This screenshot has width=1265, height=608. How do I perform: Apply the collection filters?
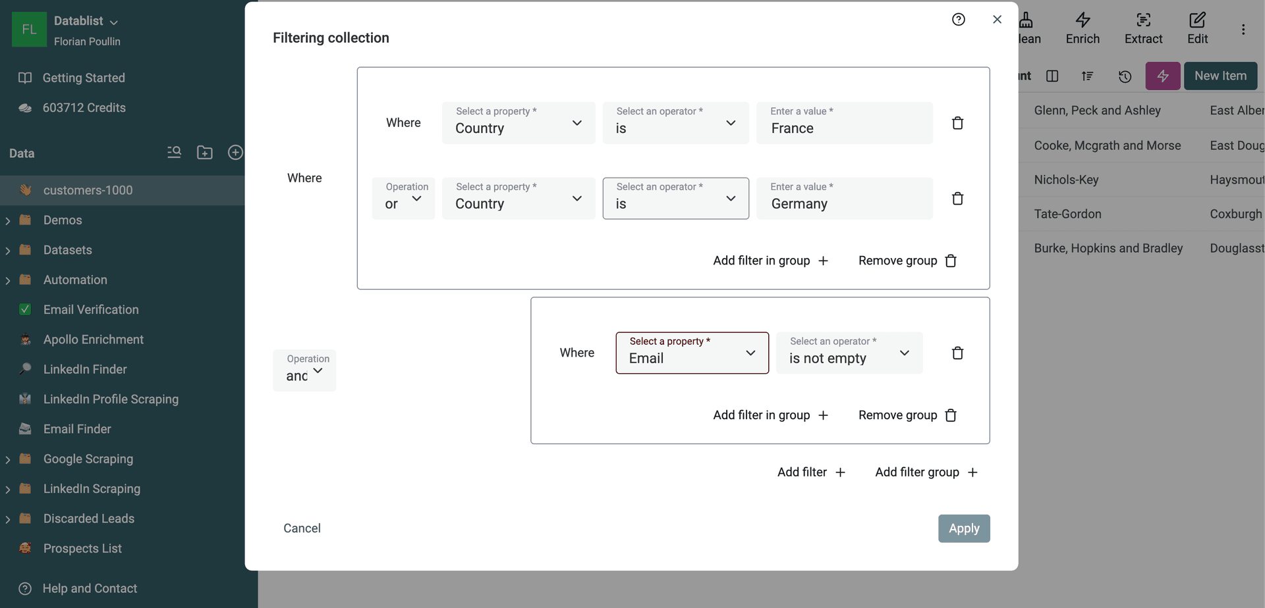point(964,528)
